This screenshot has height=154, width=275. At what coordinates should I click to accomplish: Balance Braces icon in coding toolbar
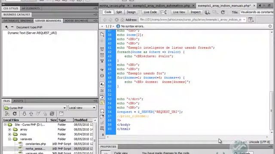(x=102, y=76)
